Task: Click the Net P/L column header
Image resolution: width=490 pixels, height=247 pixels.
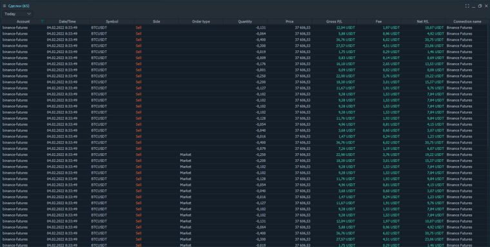Action: (423, 21)
